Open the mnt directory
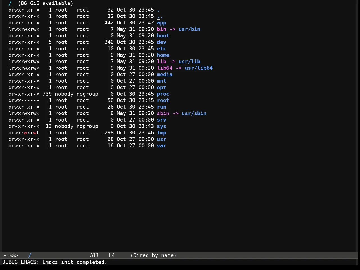 [x=162, y=81]
